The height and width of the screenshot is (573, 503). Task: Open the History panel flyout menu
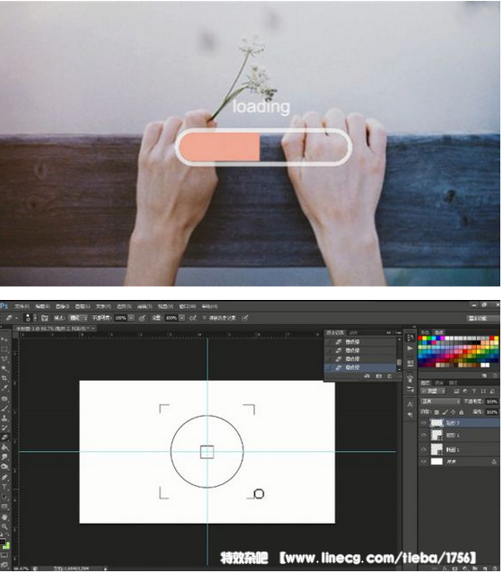pos(397,332)
